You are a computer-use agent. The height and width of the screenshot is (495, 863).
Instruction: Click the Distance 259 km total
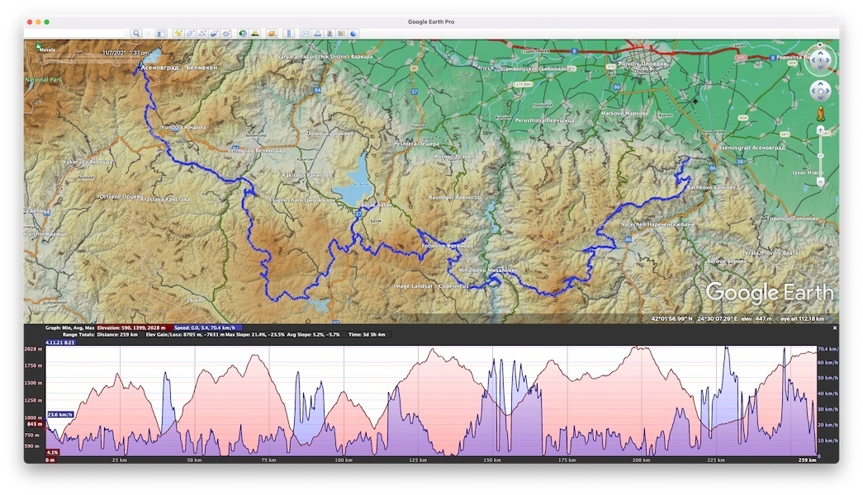tap(116, 334)
